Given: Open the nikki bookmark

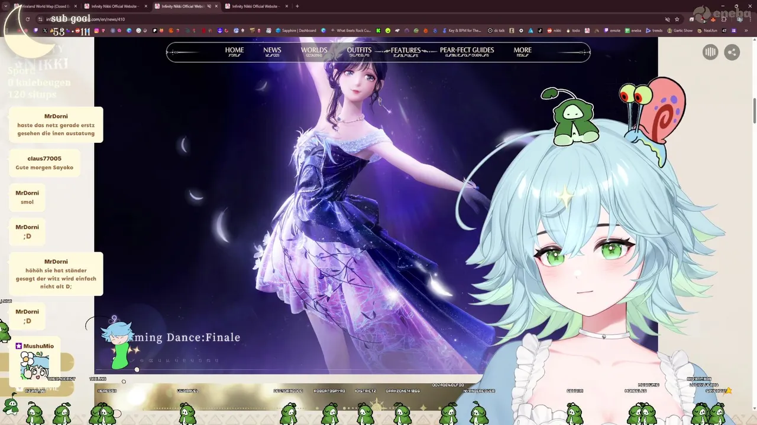Looking at the screenshot, I should coord(554,30).
